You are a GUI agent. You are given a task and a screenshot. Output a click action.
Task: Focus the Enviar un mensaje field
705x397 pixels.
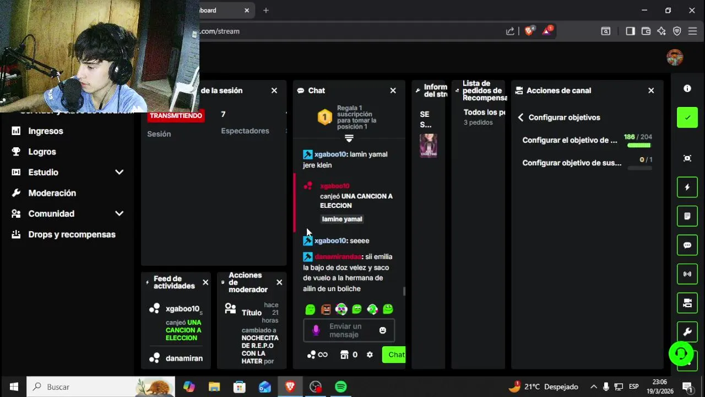(349, 330)
